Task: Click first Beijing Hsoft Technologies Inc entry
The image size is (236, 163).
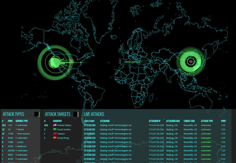Action: (116, 125)
